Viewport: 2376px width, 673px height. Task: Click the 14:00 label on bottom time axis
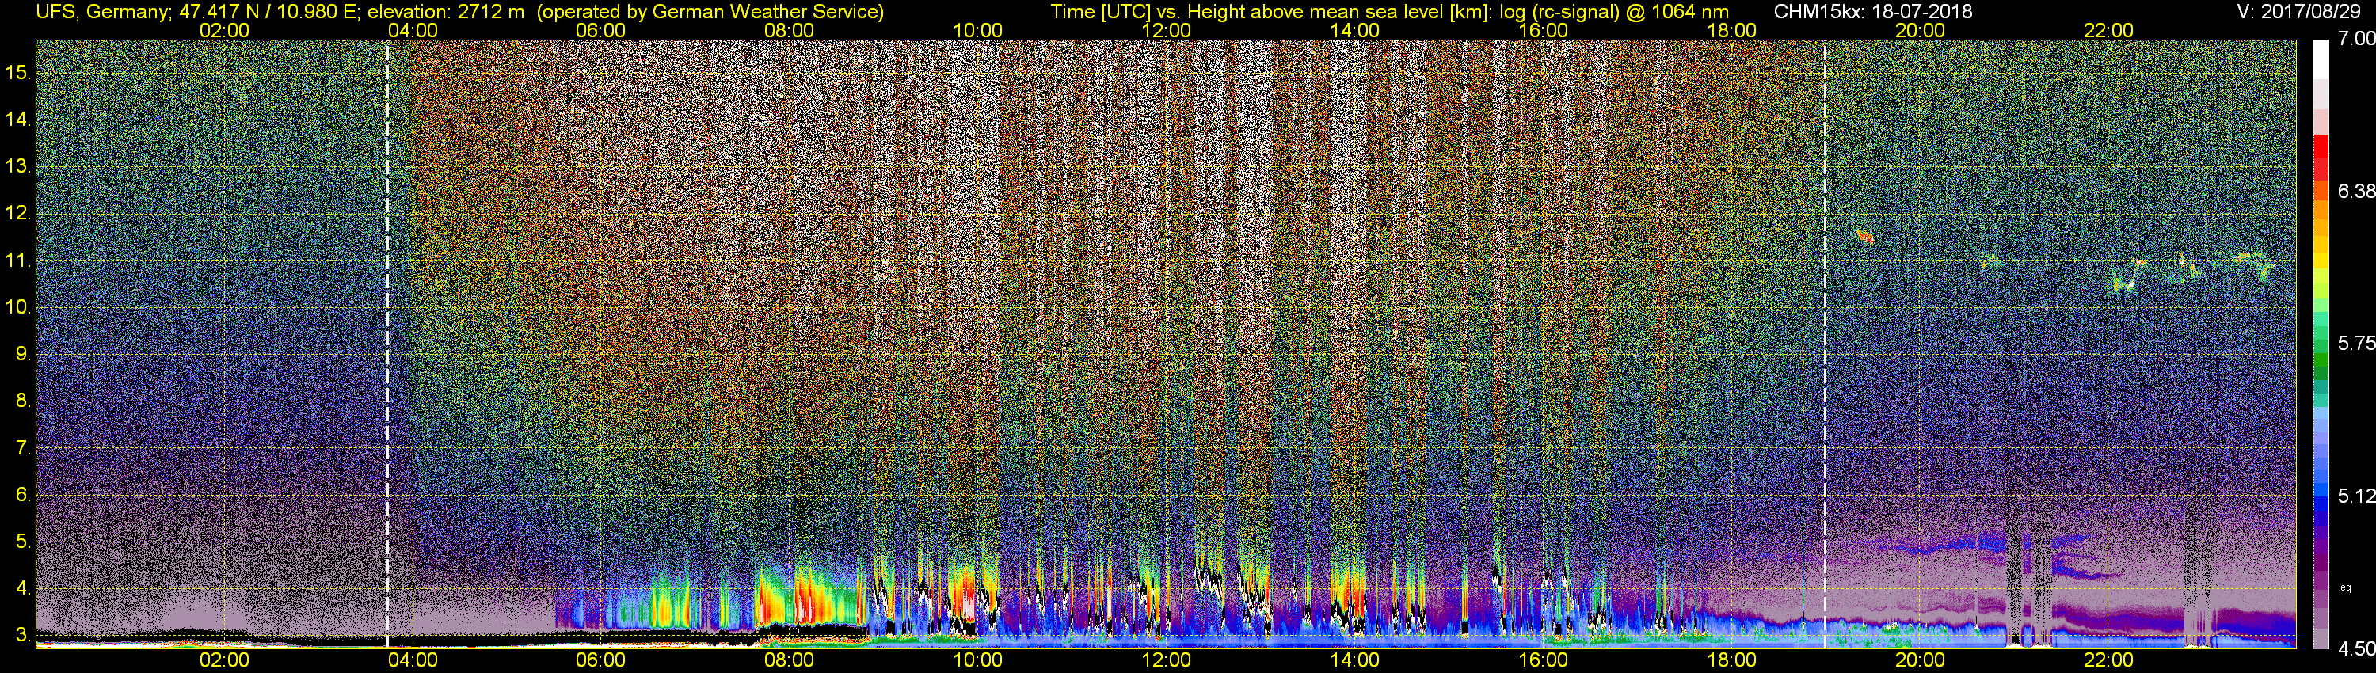[1355, 661]
